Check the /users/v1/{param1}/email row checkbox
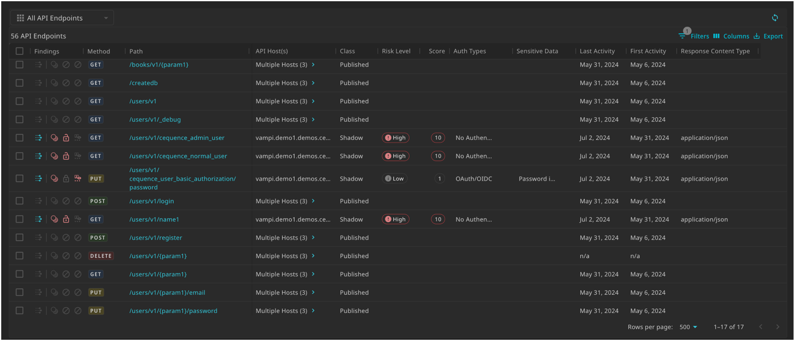 pyautogui.click(x=19, y=292)
